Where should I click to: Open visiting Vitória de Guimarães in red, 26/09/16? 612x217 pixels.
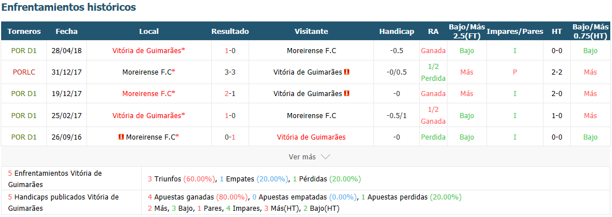pos(311,137)
